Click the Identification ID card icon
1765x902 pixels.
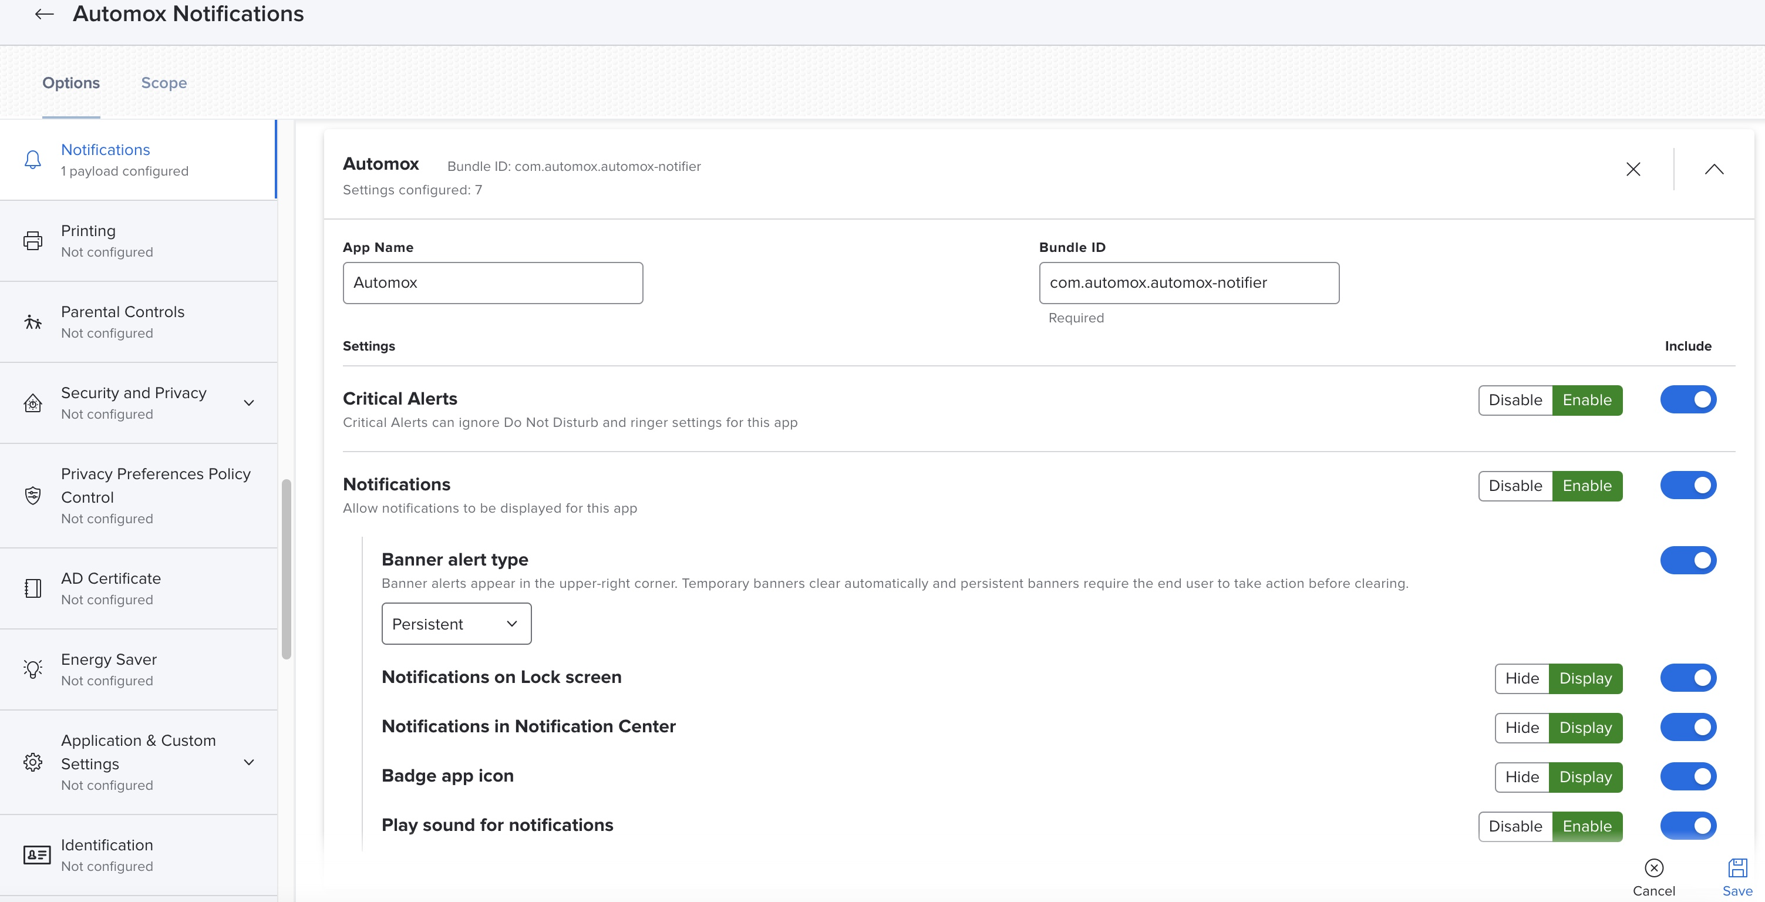pyautogui.click(x=36, y=854)
